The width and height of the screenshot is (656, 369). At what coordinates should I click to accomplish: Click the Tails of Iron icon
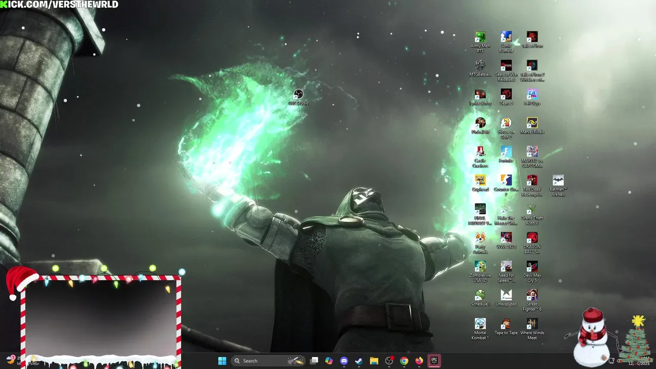(532, 39)
